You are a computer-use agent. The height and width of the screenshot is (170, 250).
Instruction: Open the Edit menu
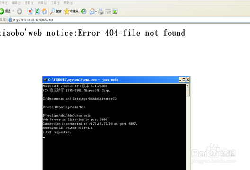17,3
